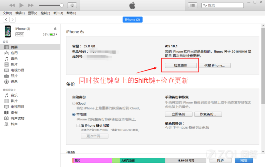Screen dimensions: 265x167
Task: Click the iPhone device thumbnail image
Action: (x=8, y=31)
